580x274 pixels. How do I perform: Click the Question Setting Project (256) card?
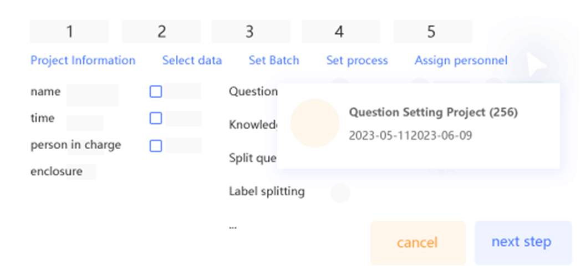[418, 126]
